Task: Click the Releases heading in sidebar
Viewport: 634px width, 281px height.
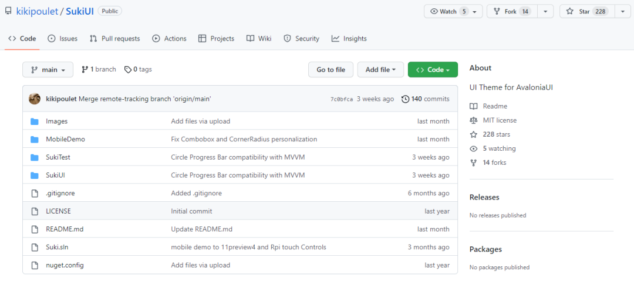Action: (x=484, y=197)
